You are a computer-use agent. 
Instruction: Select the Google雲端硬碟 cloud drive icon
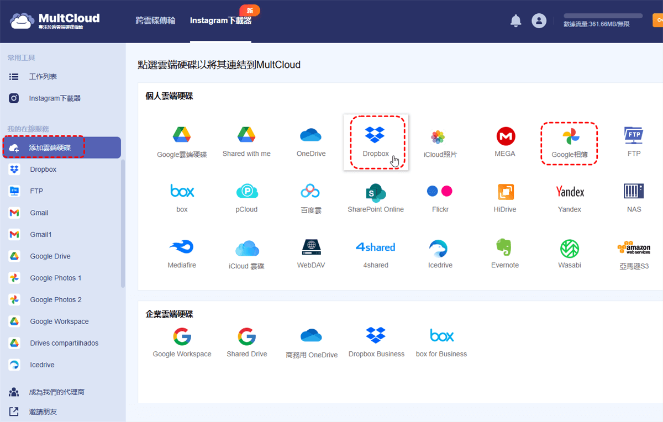click(182, 134)
